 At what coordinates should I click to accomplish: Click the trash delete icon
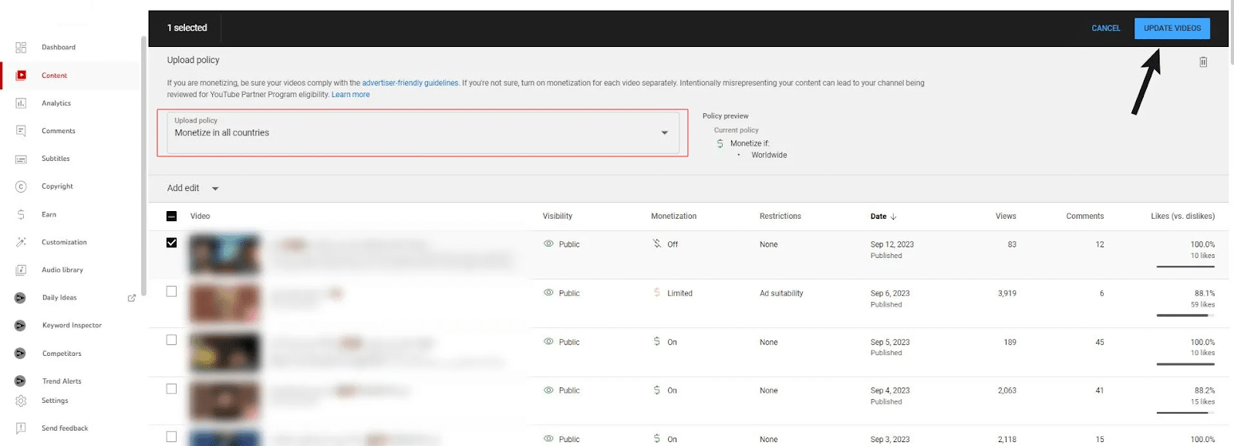pyautogui.click(x=1202, y=62)
